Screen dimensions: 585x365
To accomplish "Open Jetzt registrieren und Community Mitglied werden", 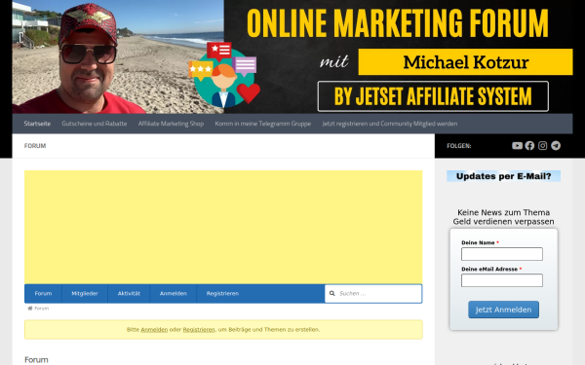I will (x=389, y=124).
